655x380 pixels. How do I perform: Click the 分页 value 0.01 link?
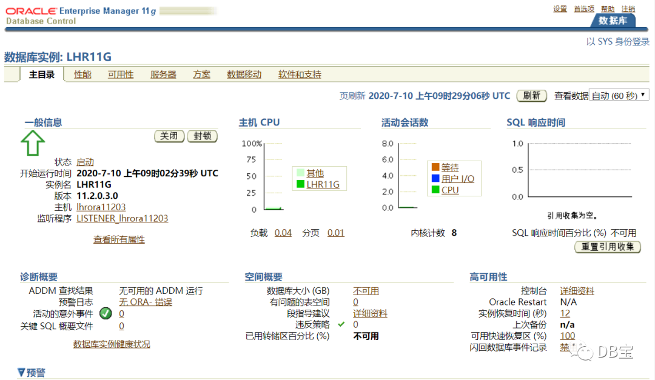pos(336,233)
